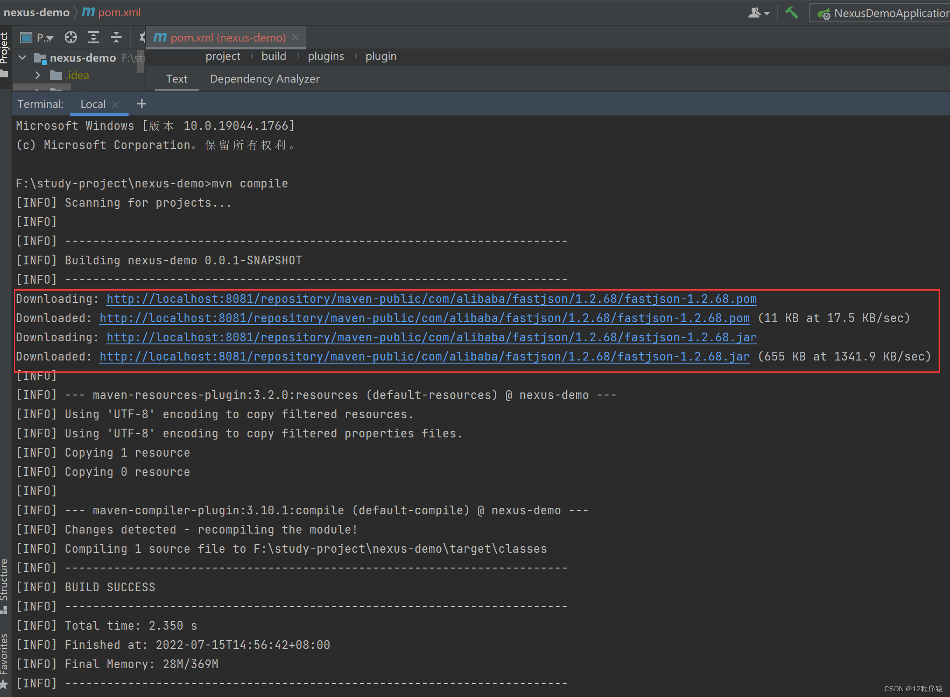Select the Local terminal tab
Screen dimensions: 950x697
(93, 104)
